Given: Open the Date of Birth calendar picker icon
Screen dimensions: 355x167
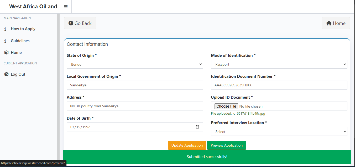Looking at the screenshot, I should (x=197, y=127).
